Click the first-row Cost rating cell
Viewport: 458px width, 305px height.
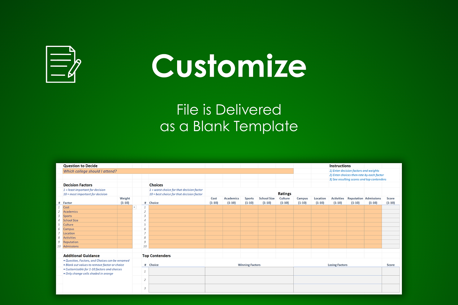214,207
